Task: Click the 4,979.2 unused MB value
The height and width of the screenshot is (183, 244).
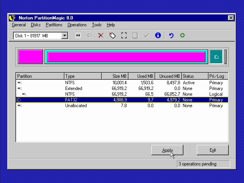Action: click(x=173, y=100)
